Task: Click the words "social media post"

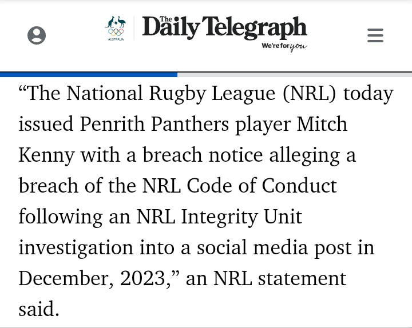Action: tap(274, 247)
